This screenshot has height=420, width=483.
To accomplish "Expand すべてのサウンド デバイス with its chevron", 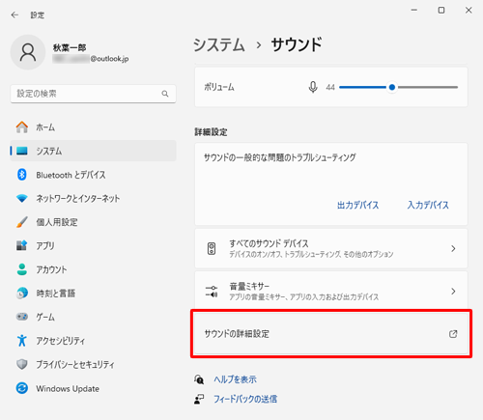I will coord(453,248).
